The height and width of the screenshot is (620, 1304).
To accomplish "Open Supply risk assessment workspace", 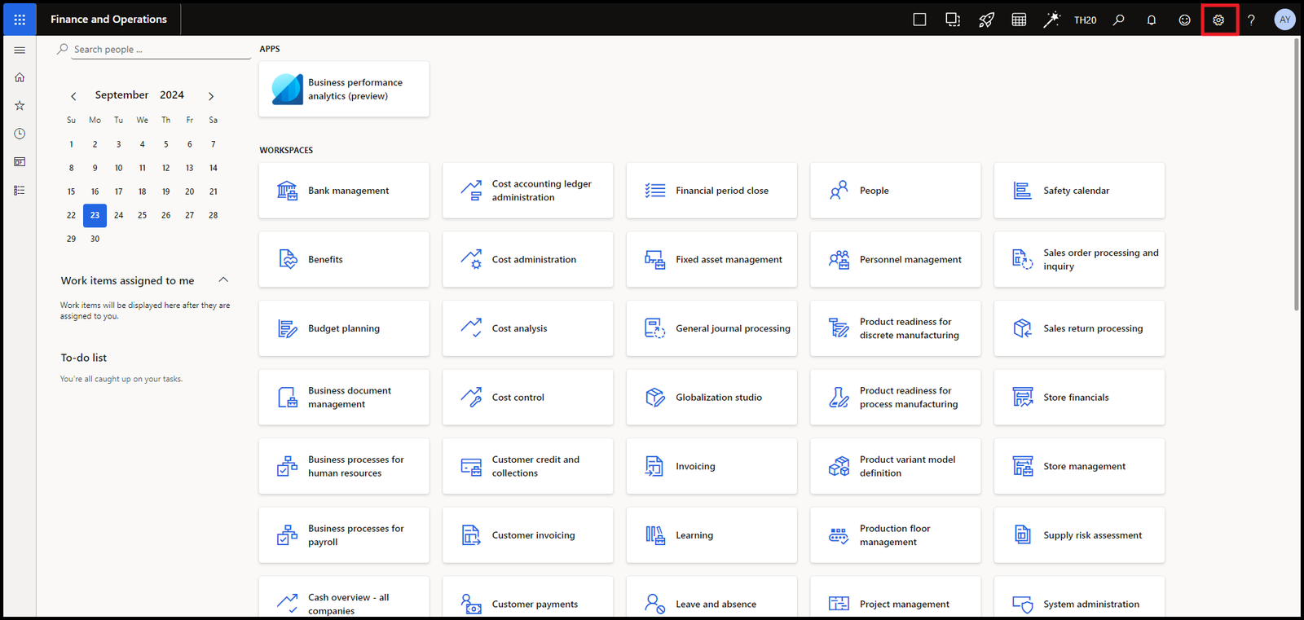I will (x=1079, y=535).
